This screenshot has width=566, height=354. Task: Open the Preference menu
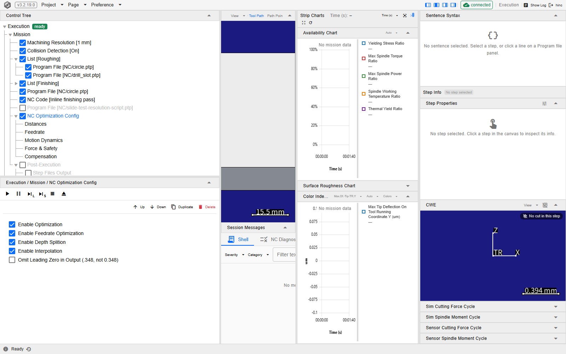click(x=106, y=5)
